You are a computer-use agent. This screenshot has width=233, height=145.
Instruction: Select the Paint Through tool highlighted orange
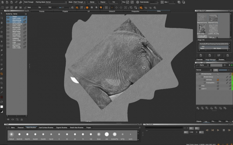point(2,74)
